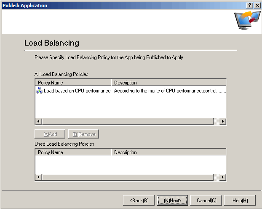Cancel the publish application wizard

tap(206, 200)
